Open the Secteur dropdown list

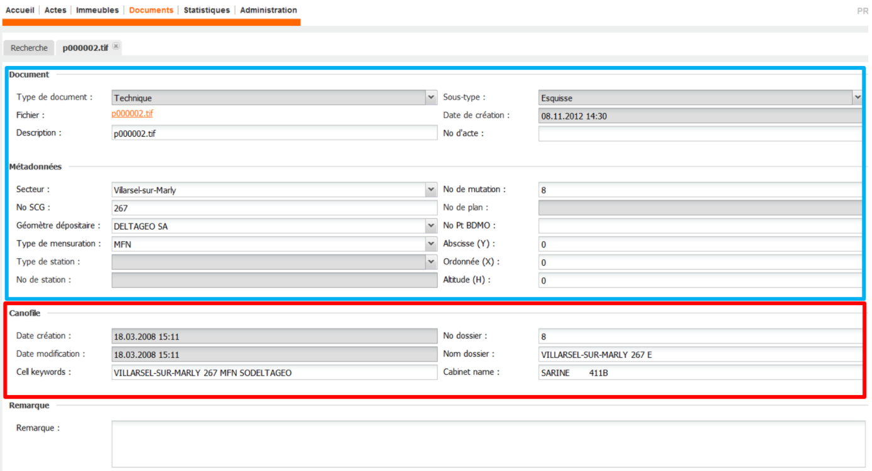[430, 190]
